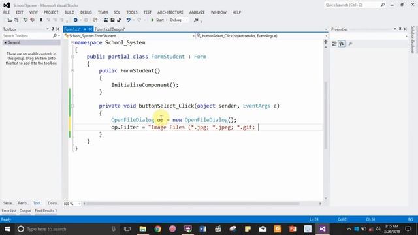The width and height of the screenshot is (418, 235).
Task: Close the Properties panel
Action: [x=405, y=29]
